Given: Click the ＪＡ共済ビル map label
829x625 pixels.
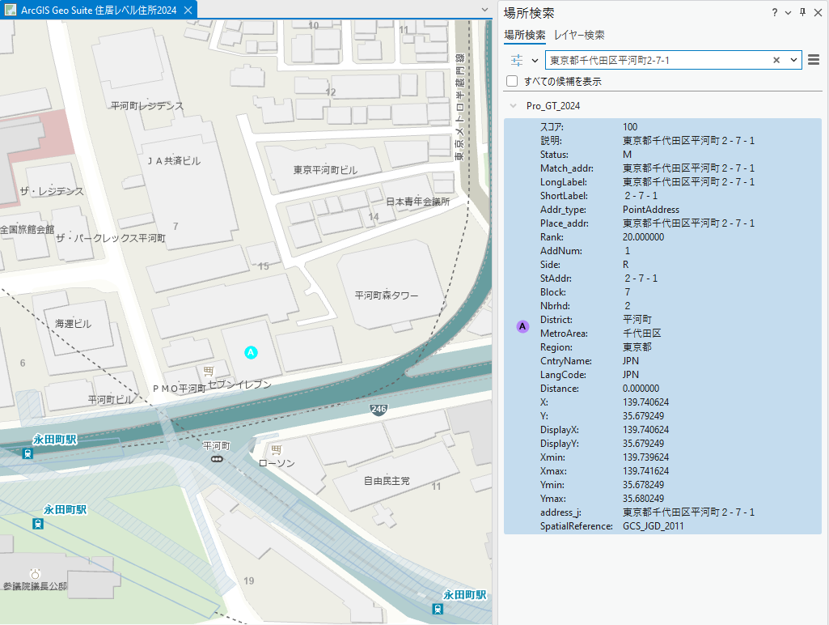Looking at the screenshot, I should pyautogui.click(x=173, y=161).
